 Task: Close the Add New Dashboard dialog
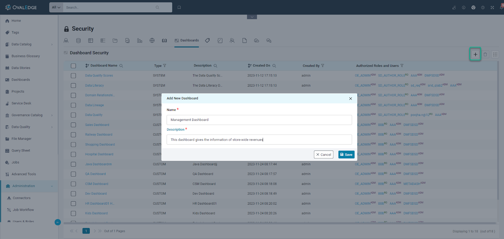click(351, 99)
